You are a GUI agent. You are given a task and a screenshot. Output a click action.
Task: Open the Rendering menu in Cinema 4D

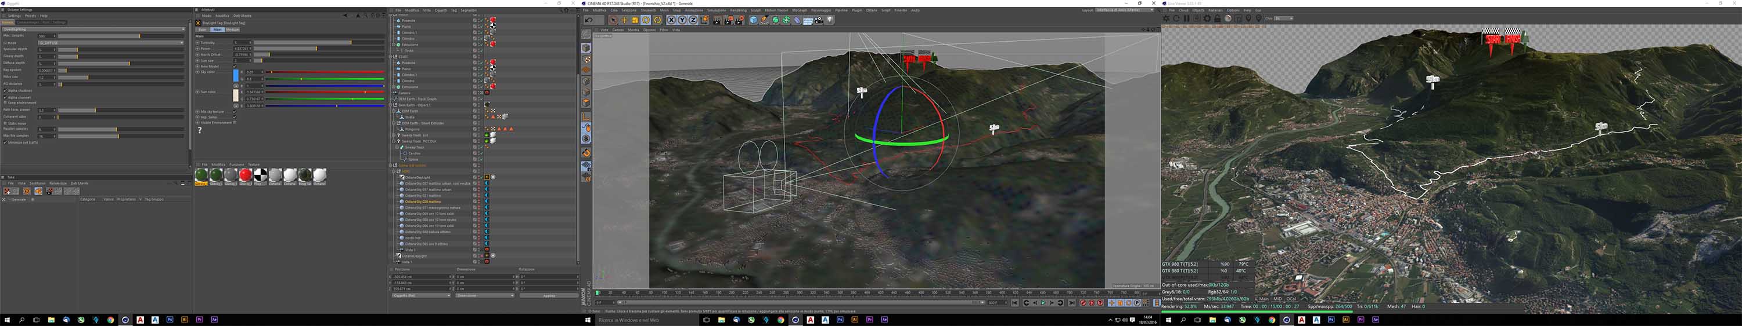(738, 10)
